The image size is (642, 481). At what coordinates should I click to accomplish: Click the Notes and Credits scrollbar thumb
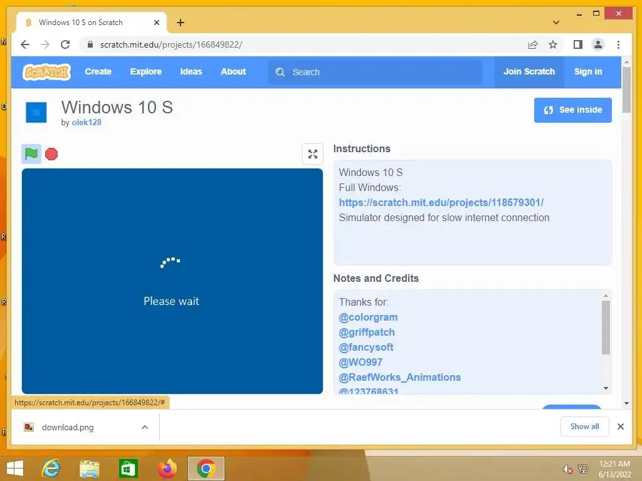click(606, 327)
